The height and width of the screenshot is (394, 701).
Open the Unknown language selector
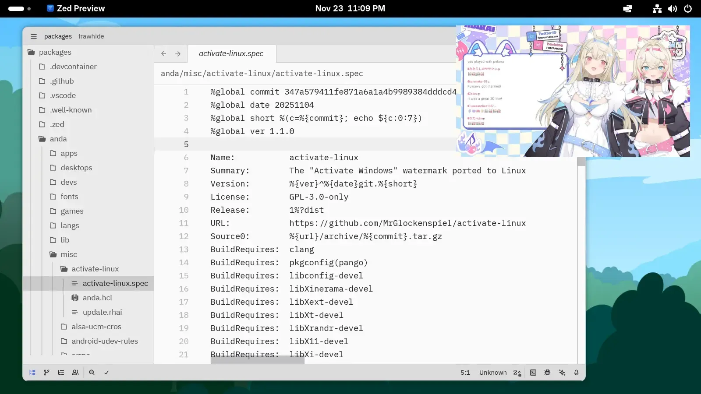pyautogui.click(x=492, y=373)
